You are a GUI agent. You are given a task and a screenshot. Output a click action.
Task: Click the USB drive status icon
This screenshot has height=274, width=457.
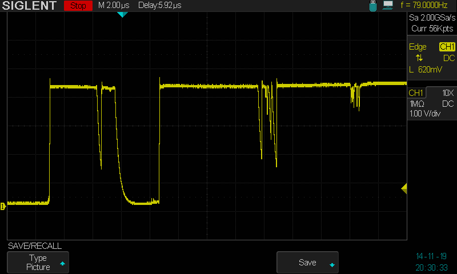point(374,6)
